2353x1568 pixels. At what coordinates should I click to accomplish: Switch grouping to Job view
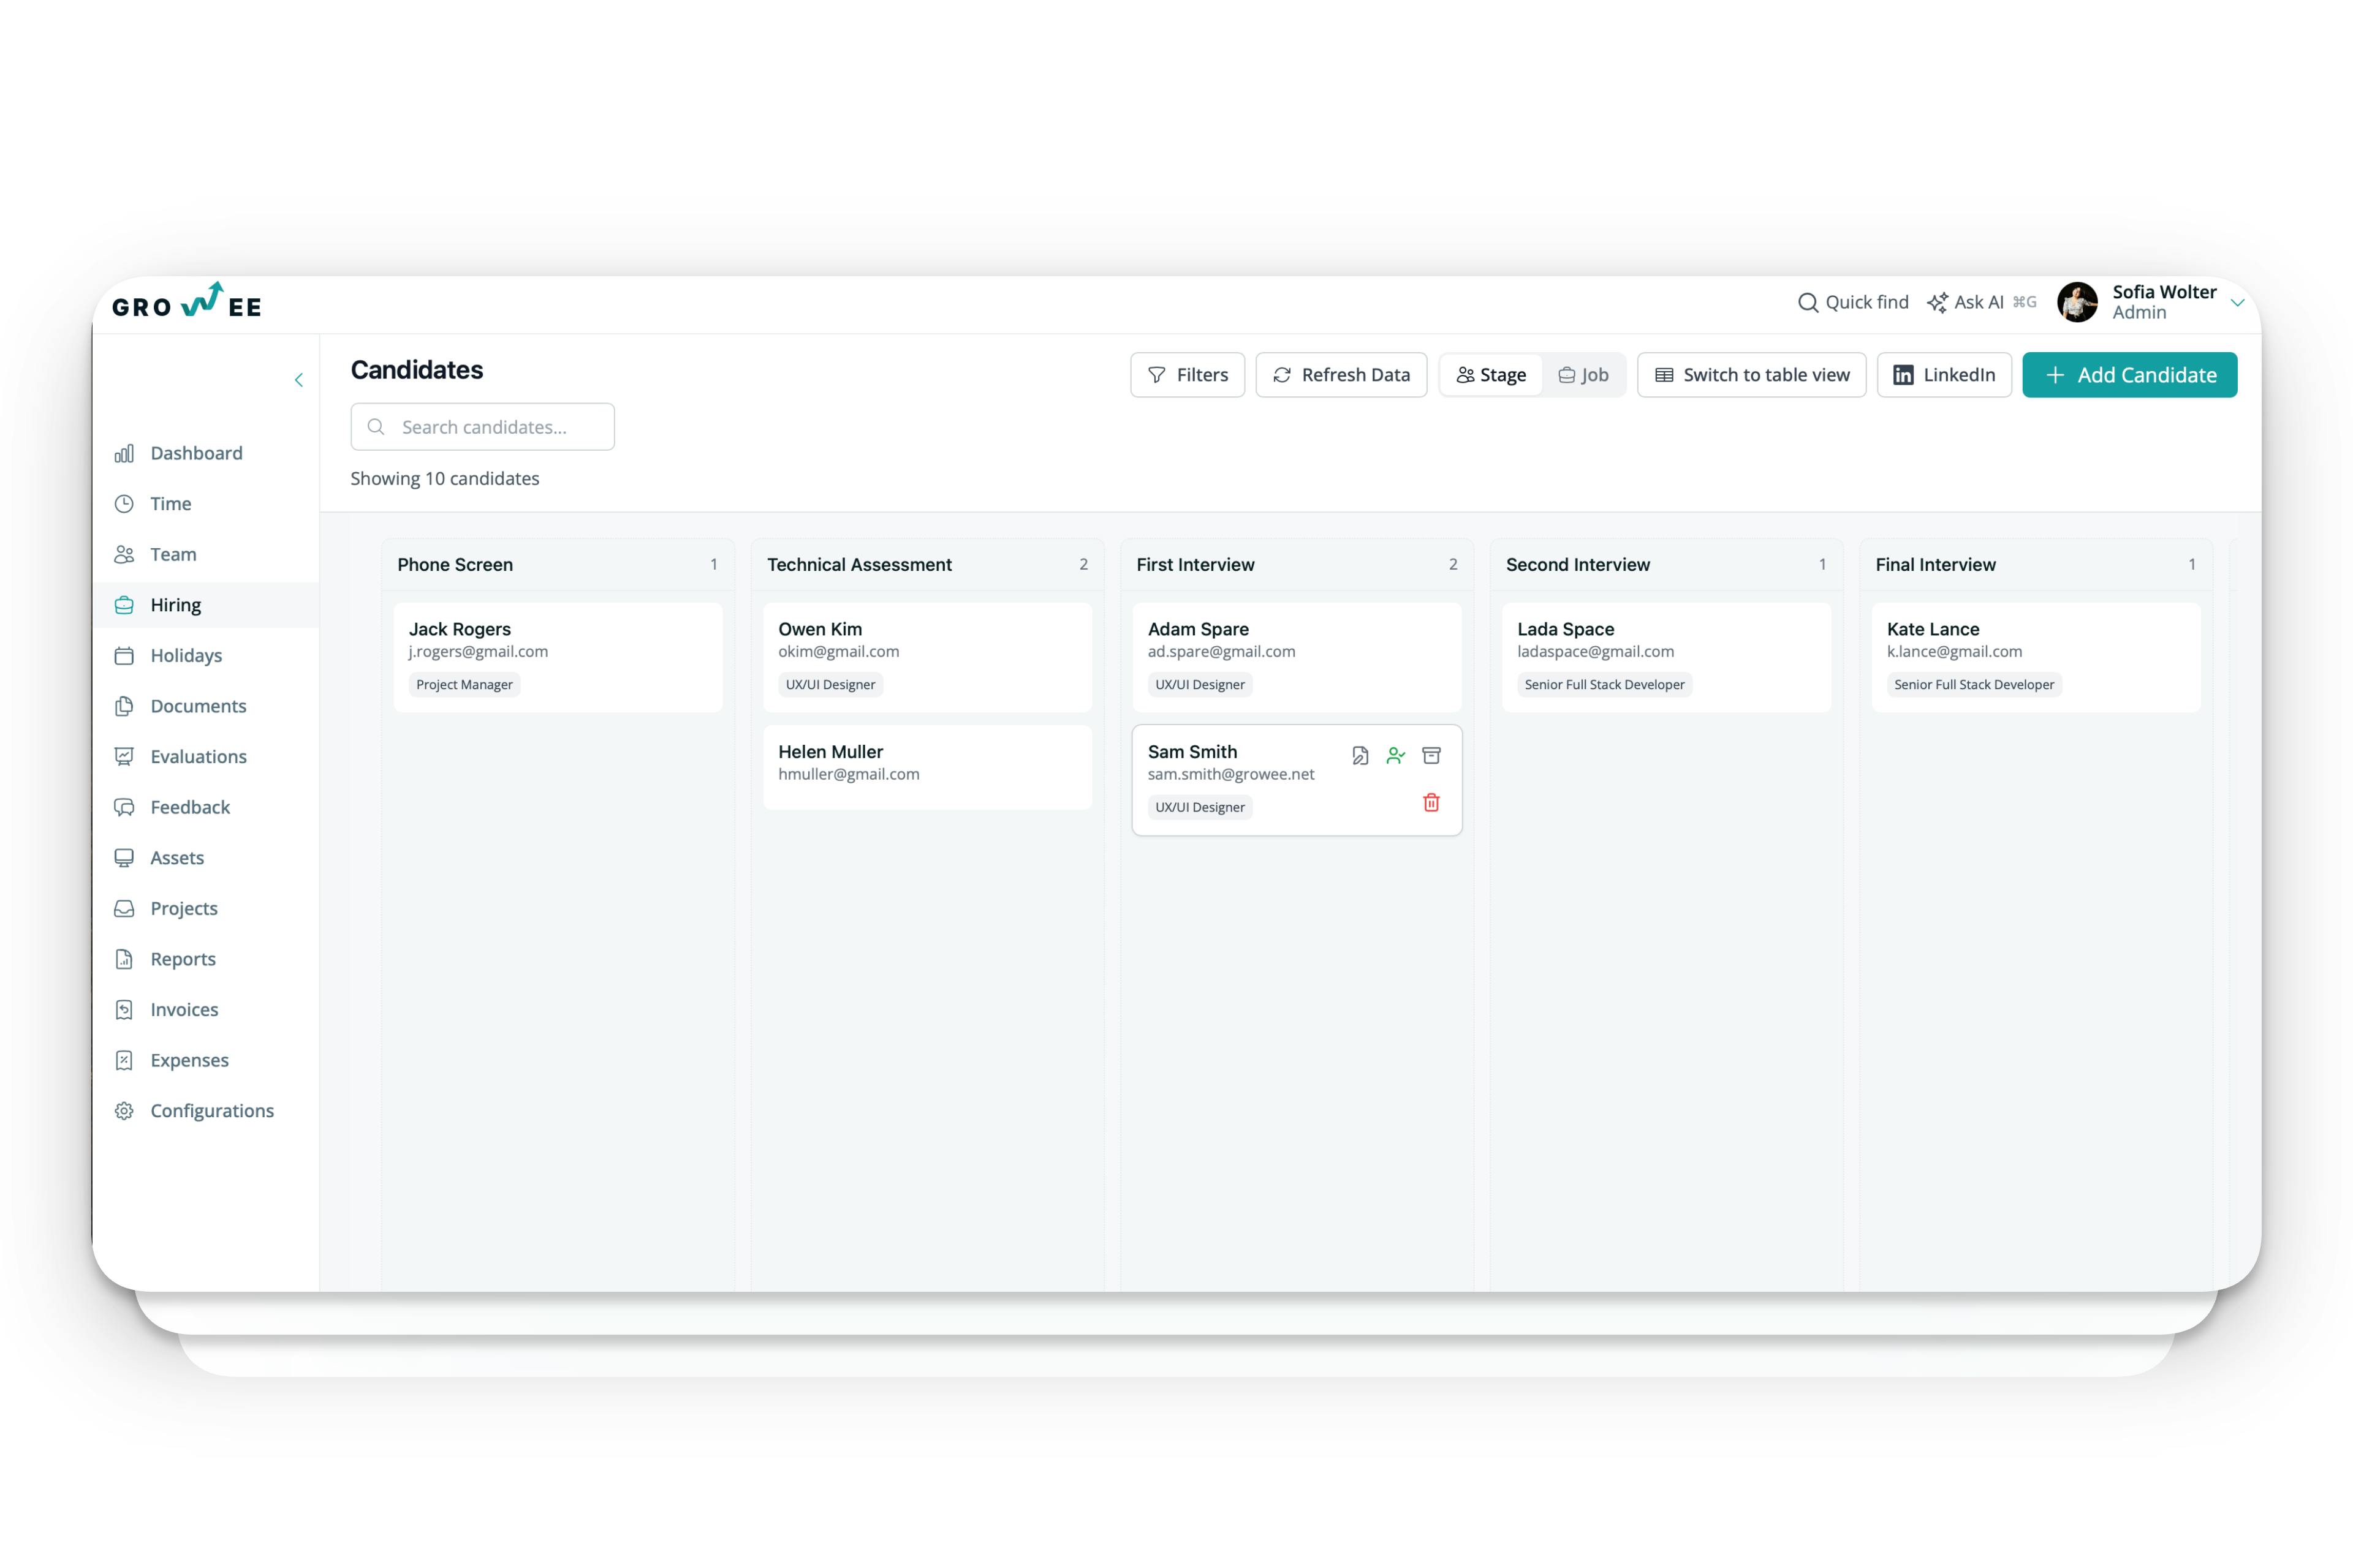[x=1585, y=374]
